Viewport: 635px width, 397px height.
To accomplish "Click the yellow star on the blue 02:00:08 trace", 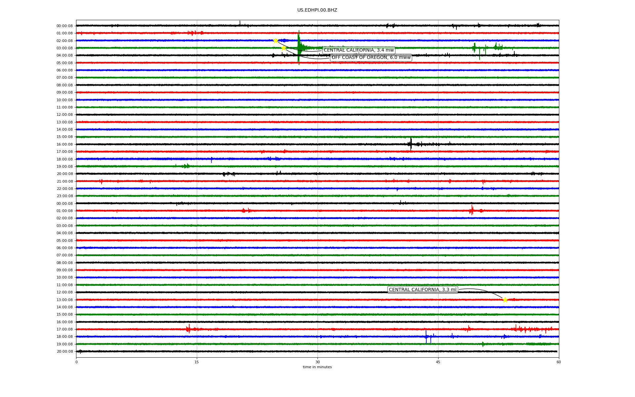I will 275,41.
